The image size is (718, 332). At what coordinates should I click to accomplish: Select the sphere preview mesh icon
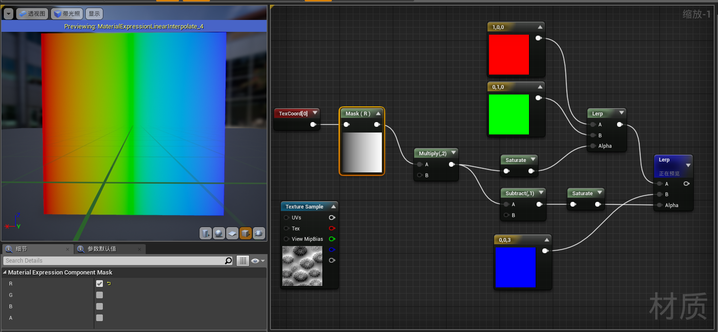[219, 233]
